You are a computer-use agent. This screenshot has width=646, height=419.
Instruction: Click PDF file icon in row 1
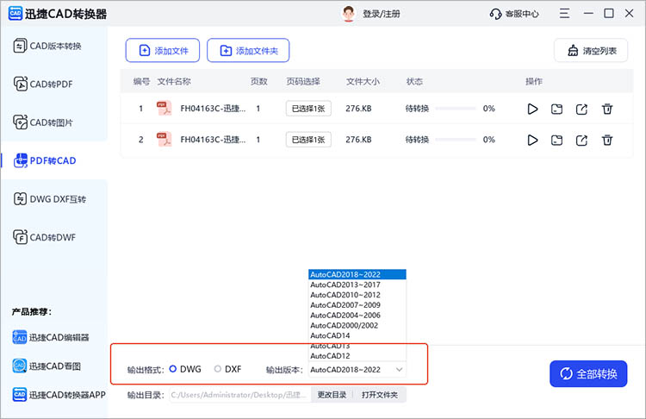(x=164, y=109)
